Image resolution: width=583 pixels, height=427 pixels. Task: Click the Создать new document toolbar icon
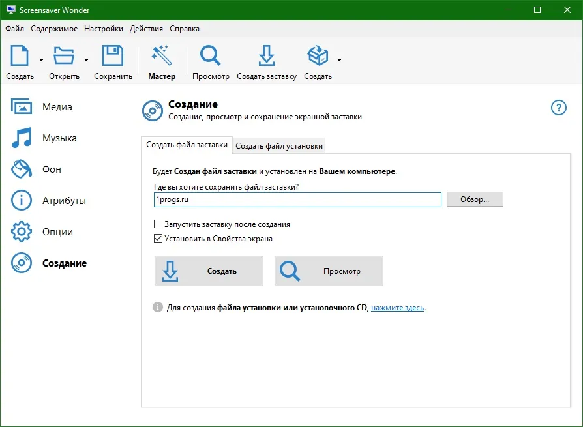coord(20,56)
